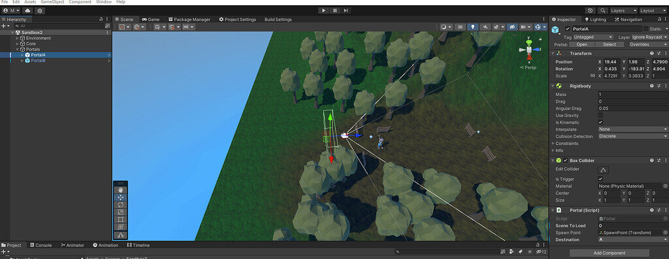Open the global search magnifier icon
The image size is (669, 259).
602,10
